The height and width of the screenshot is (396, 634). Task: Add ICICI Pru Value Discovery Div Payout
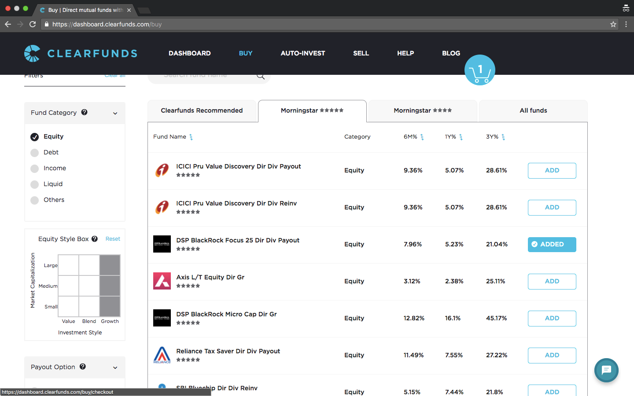click(x=552, y=171)
